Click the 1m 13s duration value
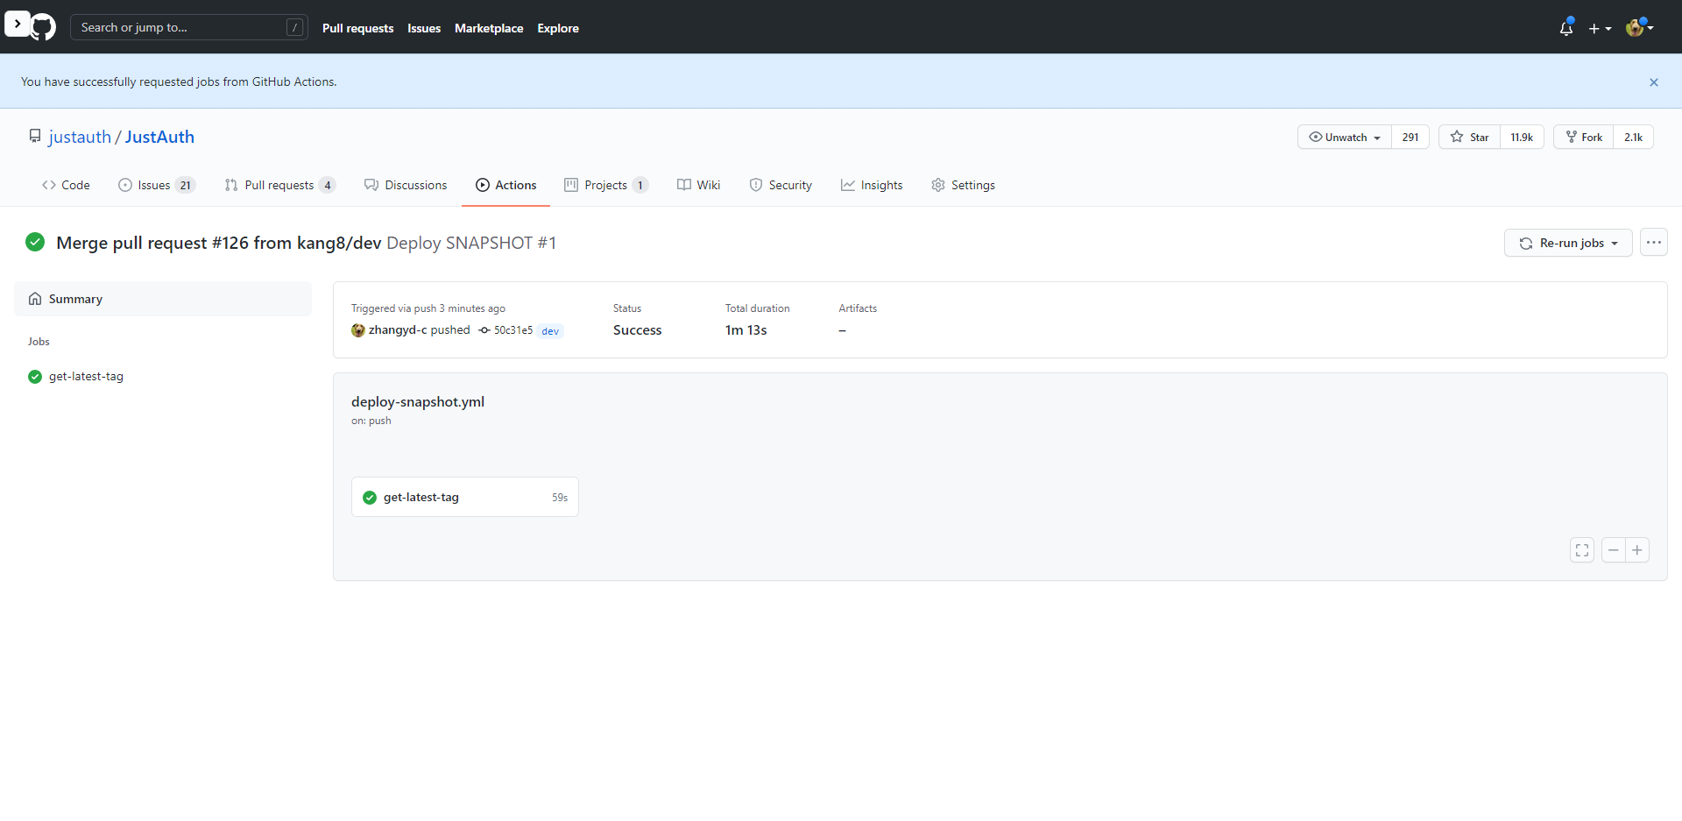This screenshot has width=1682, height=821. coord(746,330)
